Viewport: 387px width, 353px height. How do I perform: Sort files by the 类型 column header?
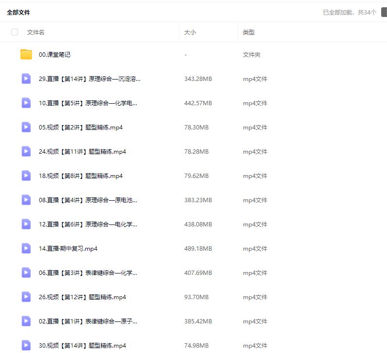[x=249, y=32]
